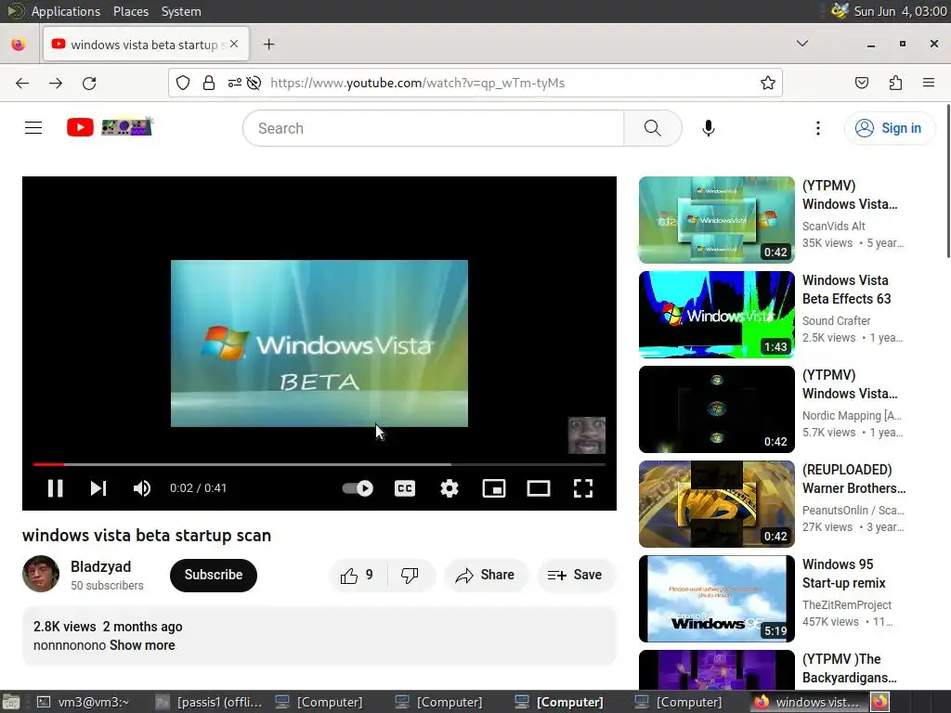
Task: Go forward in browser history
Action: coord(56,83)
